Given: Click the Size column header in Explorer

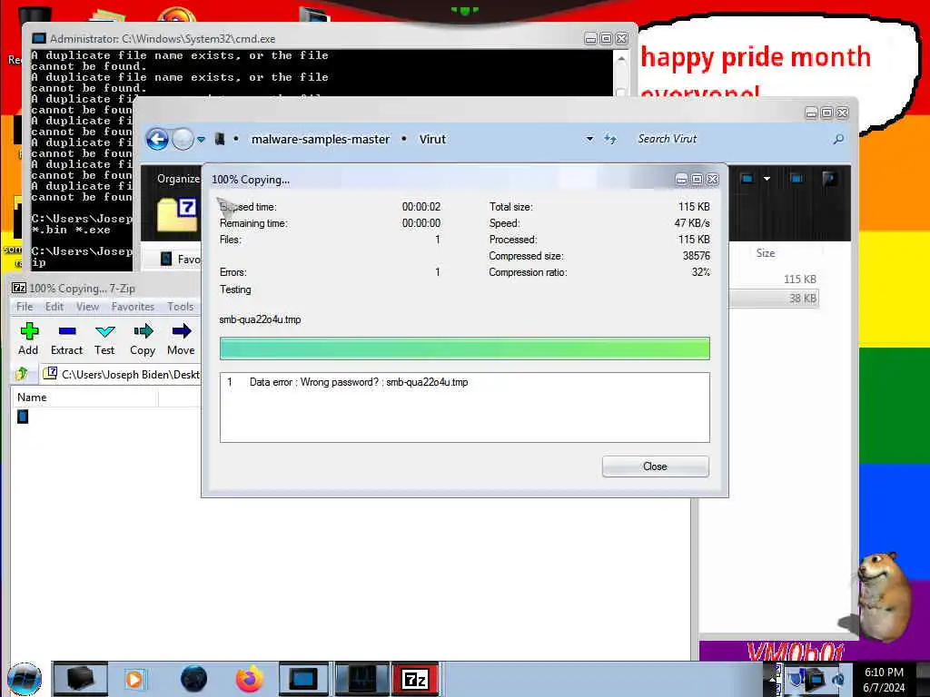Looking at the screenshot, I should (765, 253).
